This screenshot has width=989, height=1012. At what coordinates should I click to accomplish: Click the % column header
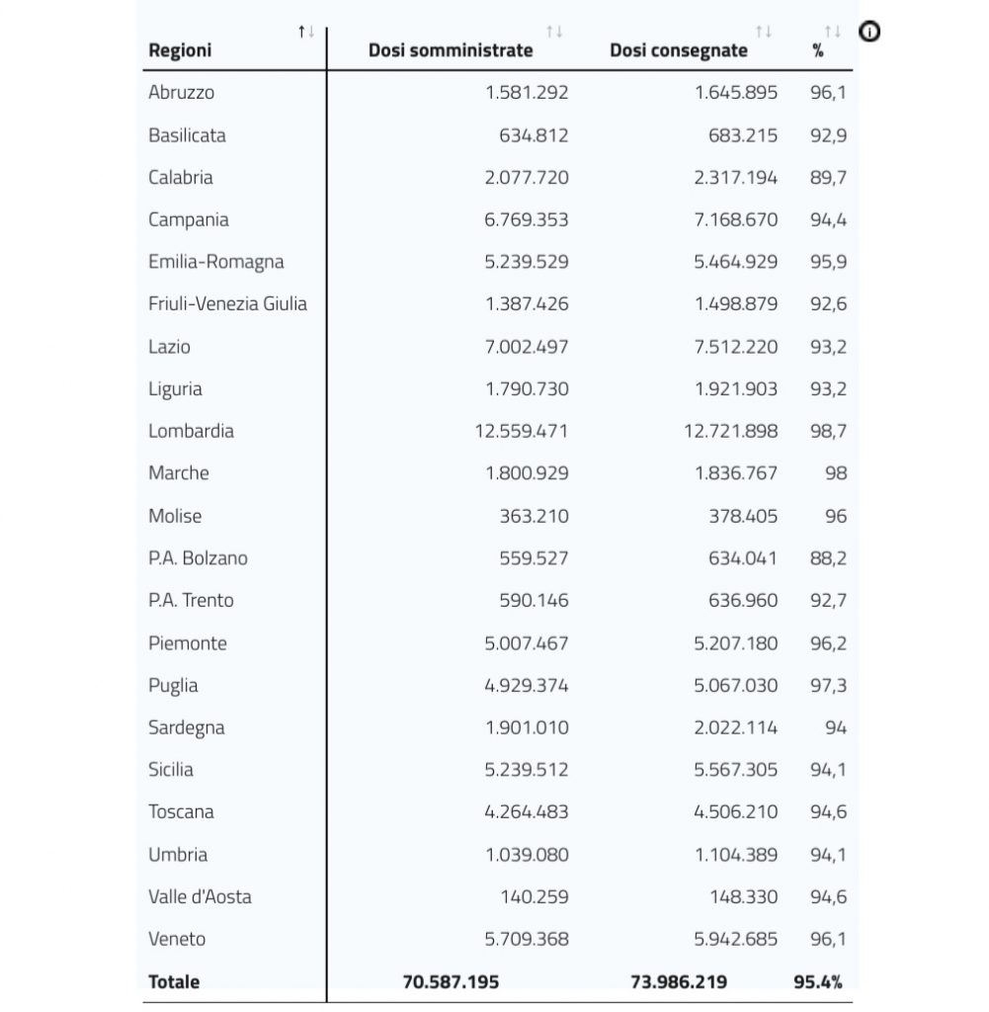(818, 50)
